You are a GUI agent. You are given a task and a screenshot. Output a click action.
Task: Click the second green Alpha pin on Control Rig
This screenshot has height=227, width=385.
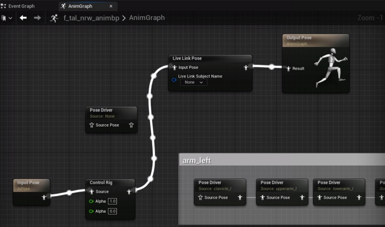(x=91, y=211)
